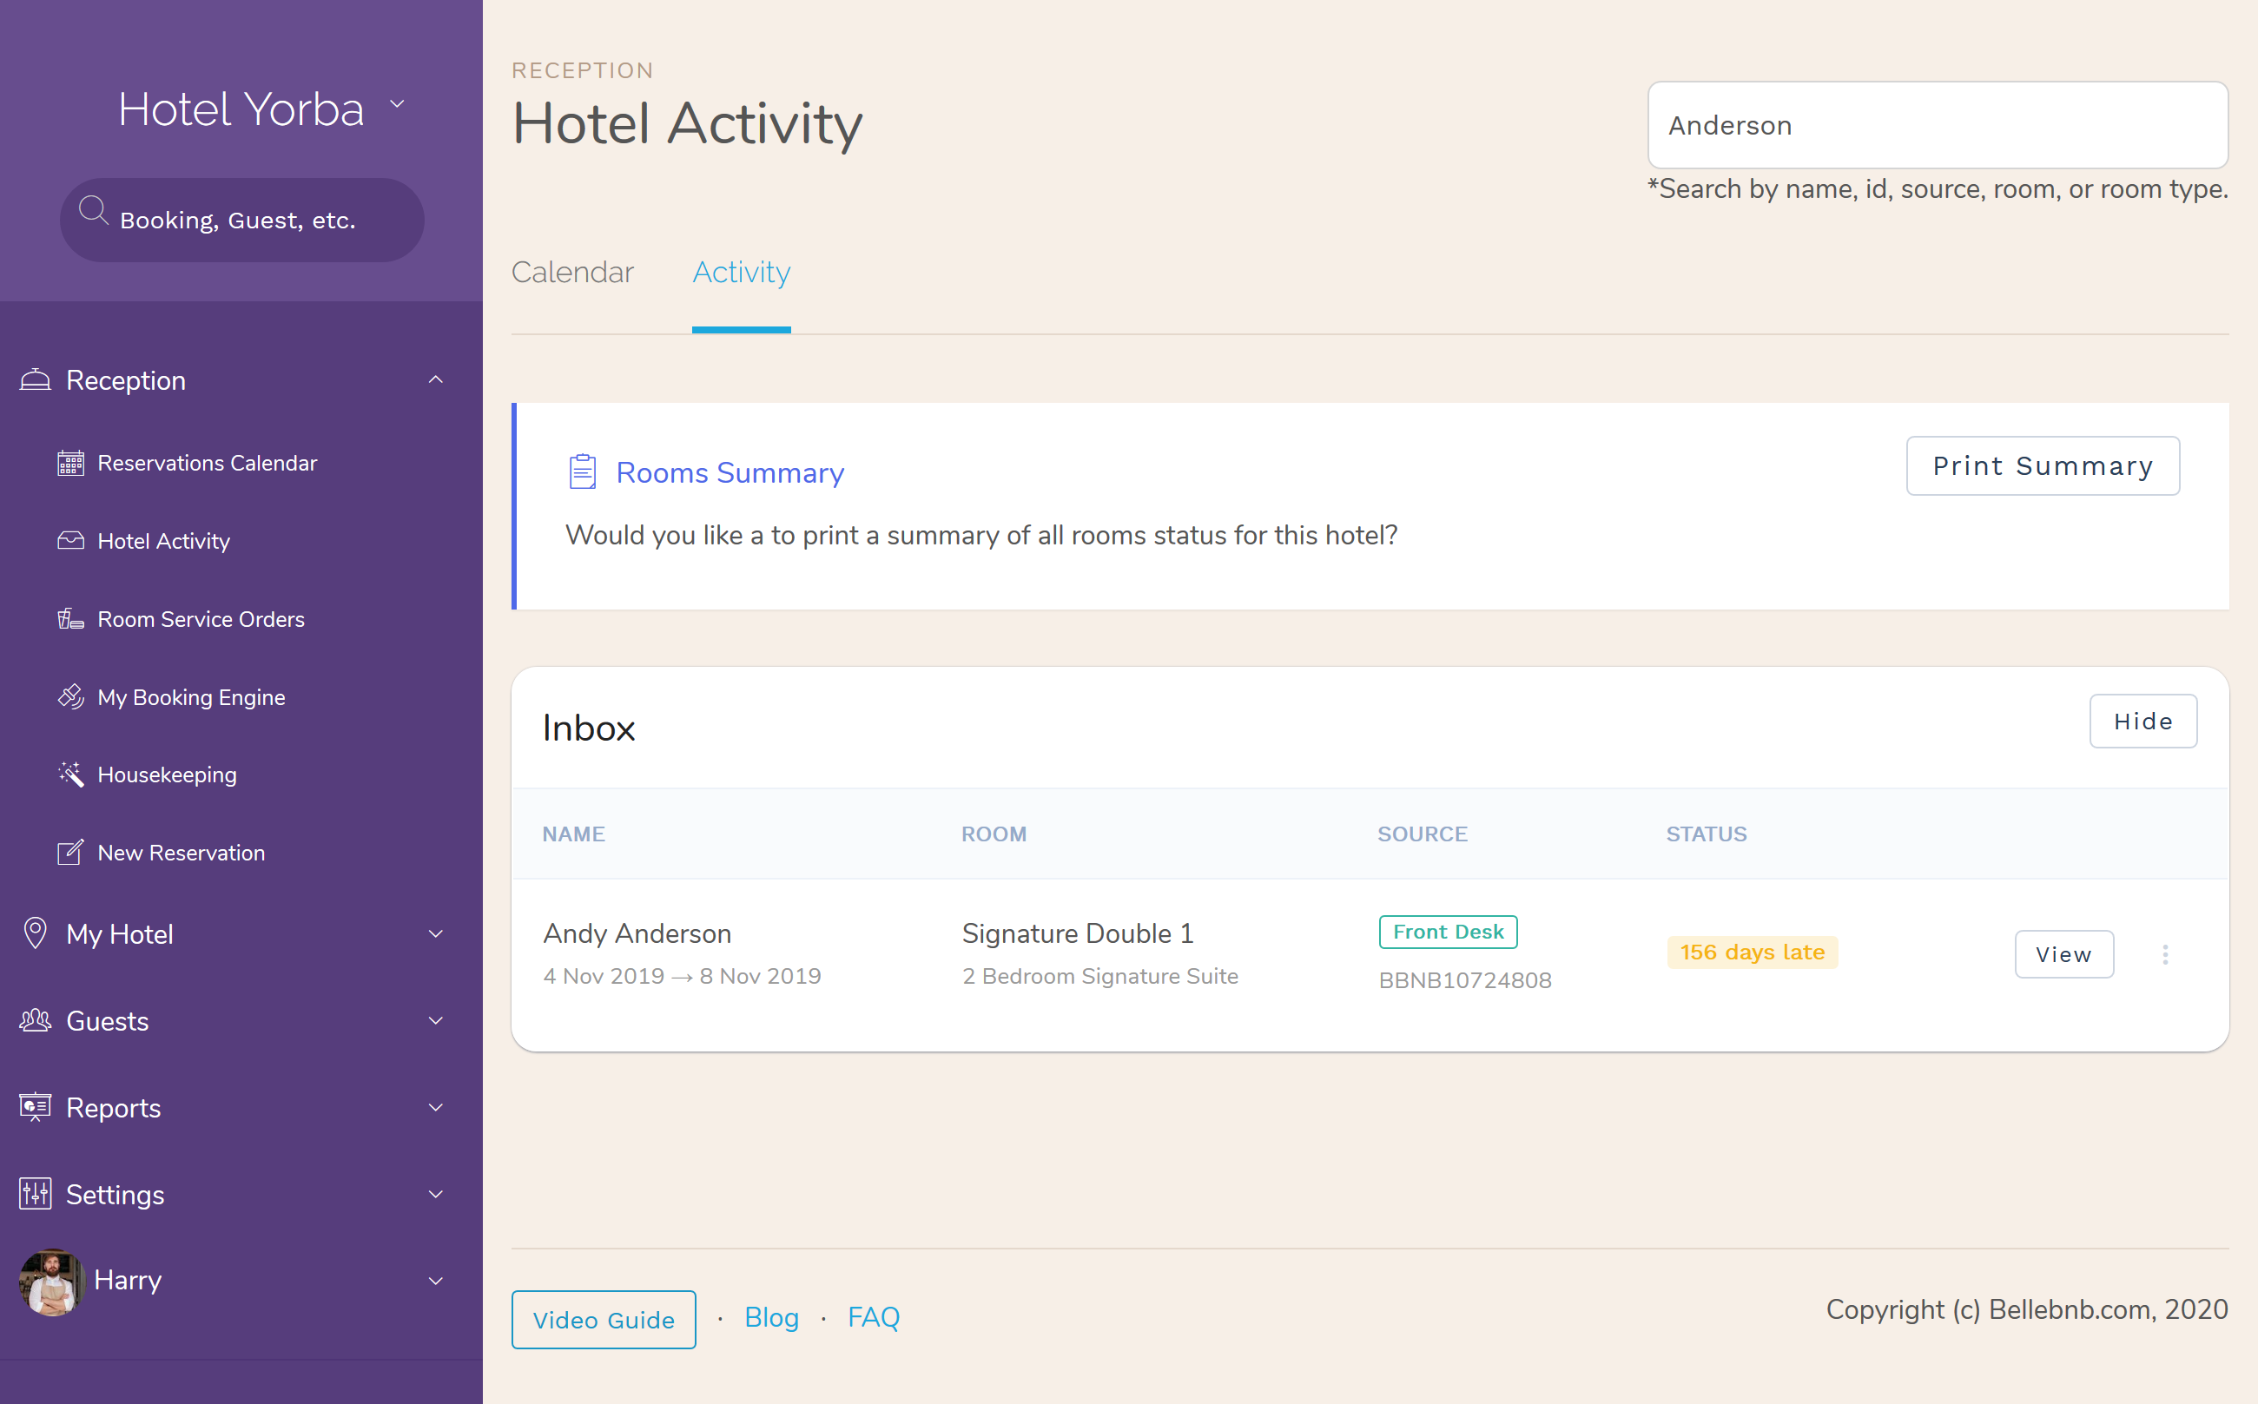Click the three-dot menu for Andy Anderson
Image resolution: width=2258 pixels, height=1404 pixels.
click(2166, 952)
